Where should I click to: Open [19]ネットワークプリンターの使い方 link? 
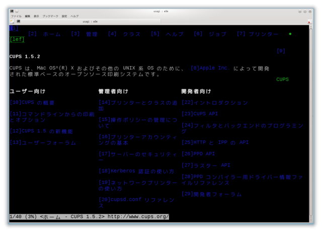[x=138, y=185]
